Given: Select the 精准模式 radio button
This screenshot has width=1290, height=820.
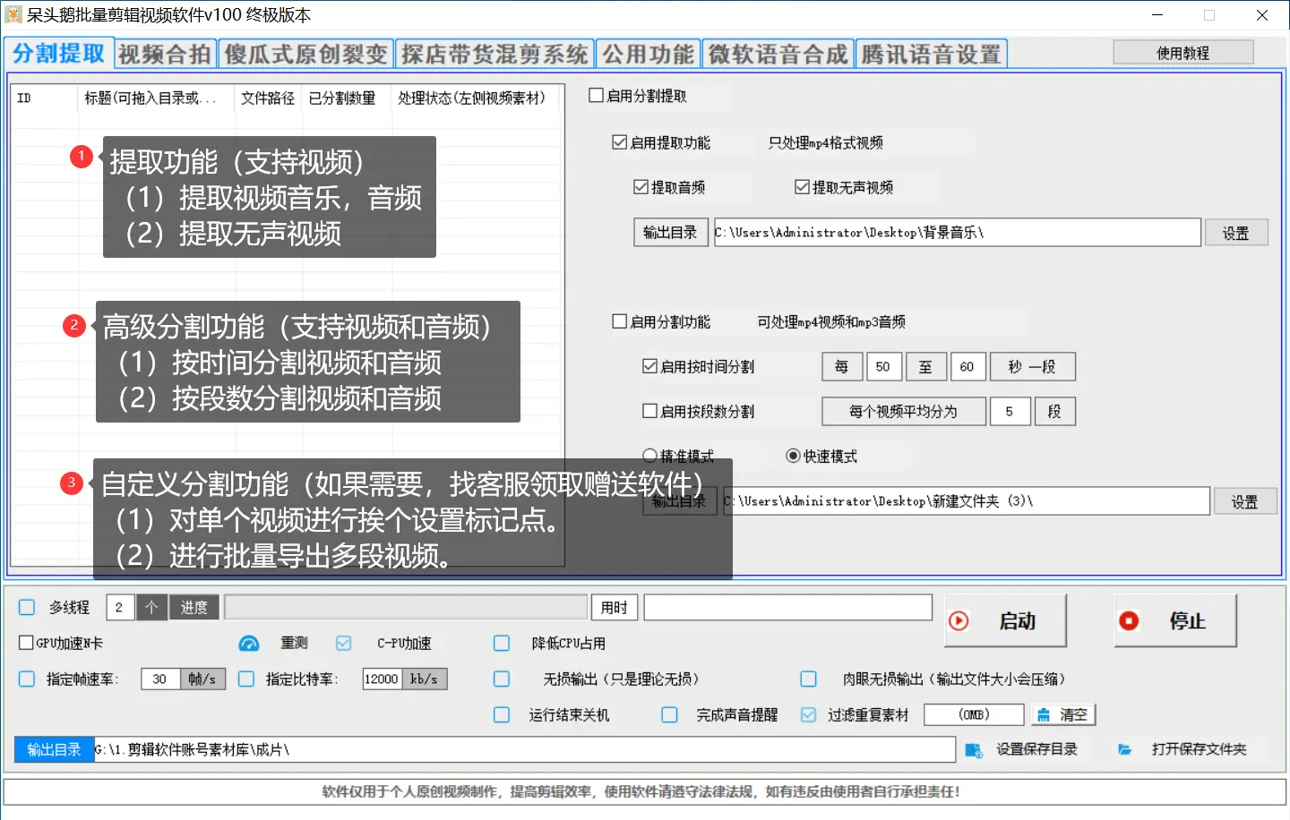Looking at the screenshot, I should pyautogui.click(x=647, y=456).
